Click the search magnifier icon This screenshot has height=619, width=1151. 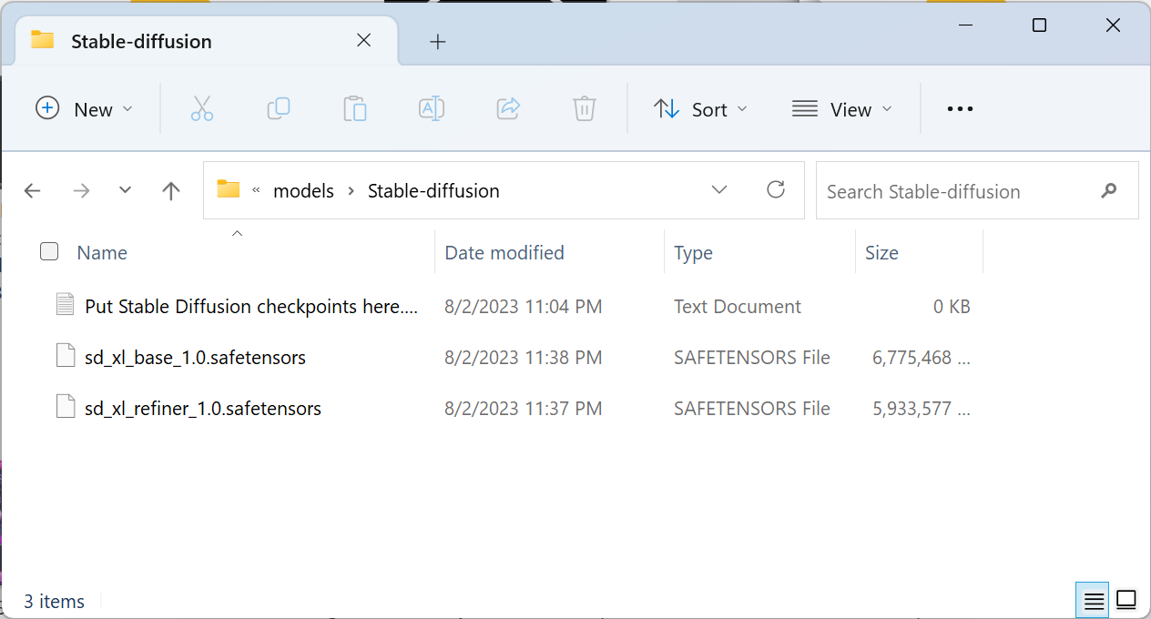pyautogui.click(x=1108, y=191)
